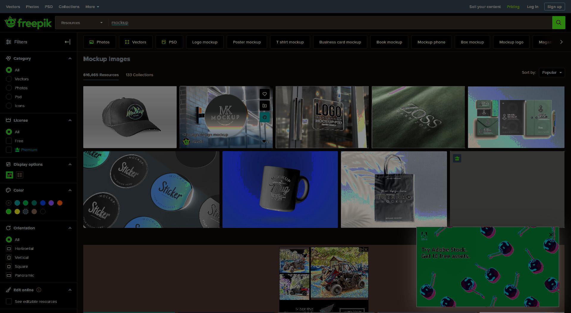The image size is (571, 313).
Task: Open PSD in the top navigation
Action: coord(48,7)
